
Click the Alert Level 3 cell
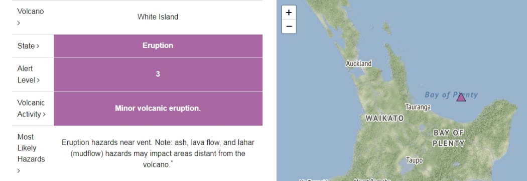point(158,74)
